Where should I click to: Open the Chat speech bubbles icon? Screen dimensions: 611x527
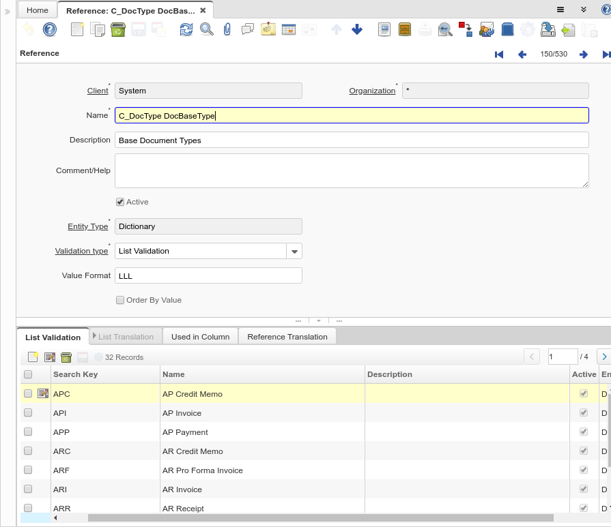click(x=247, y=29)
